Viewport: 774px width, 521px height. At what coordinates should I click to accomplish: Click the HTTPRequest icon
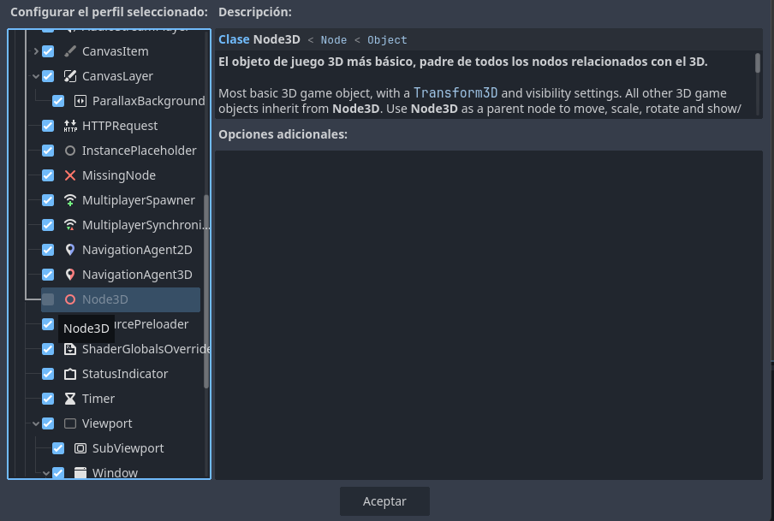(70, 126)
